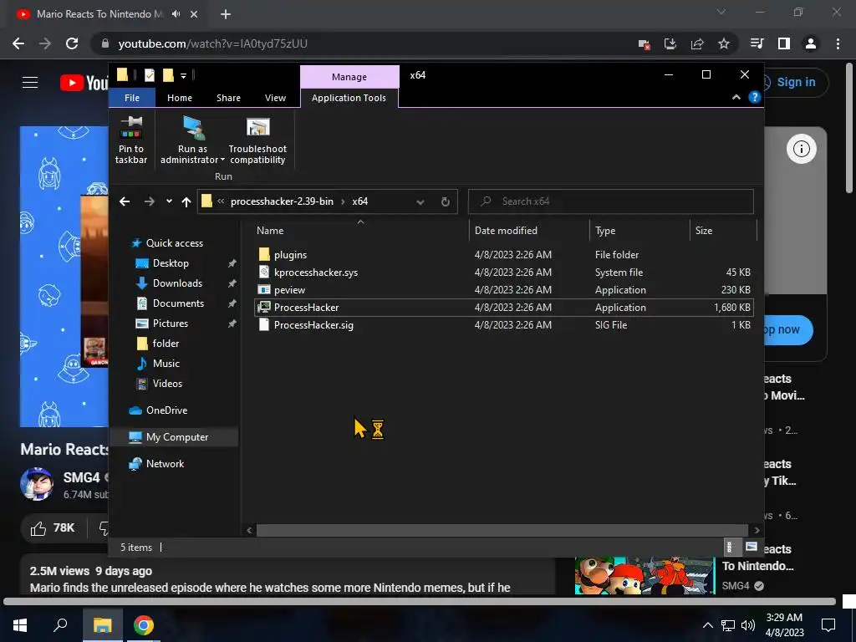Click the file list horizontal scrollbar
The height and width of the screenshot is (642, 856).
pos(502,530)
